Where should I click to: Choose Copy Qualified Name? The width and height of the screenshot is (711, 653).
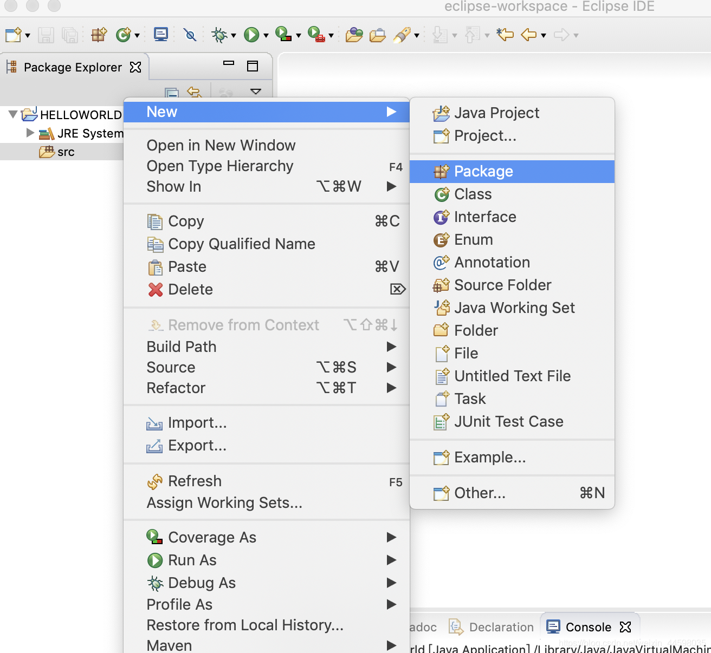pyautogui.click(x=267, y=244)
